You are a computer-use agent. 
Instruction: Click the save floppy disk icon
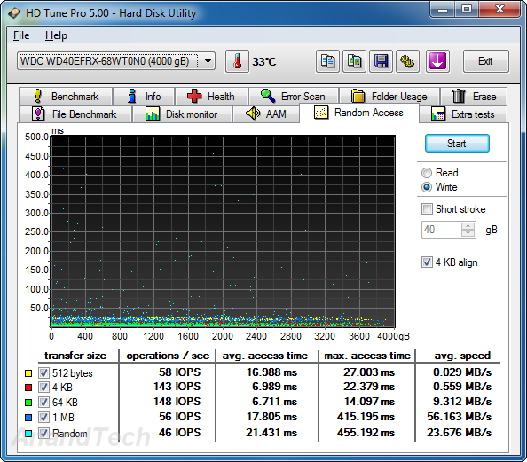pyautogui.click(x=381, y=61)
